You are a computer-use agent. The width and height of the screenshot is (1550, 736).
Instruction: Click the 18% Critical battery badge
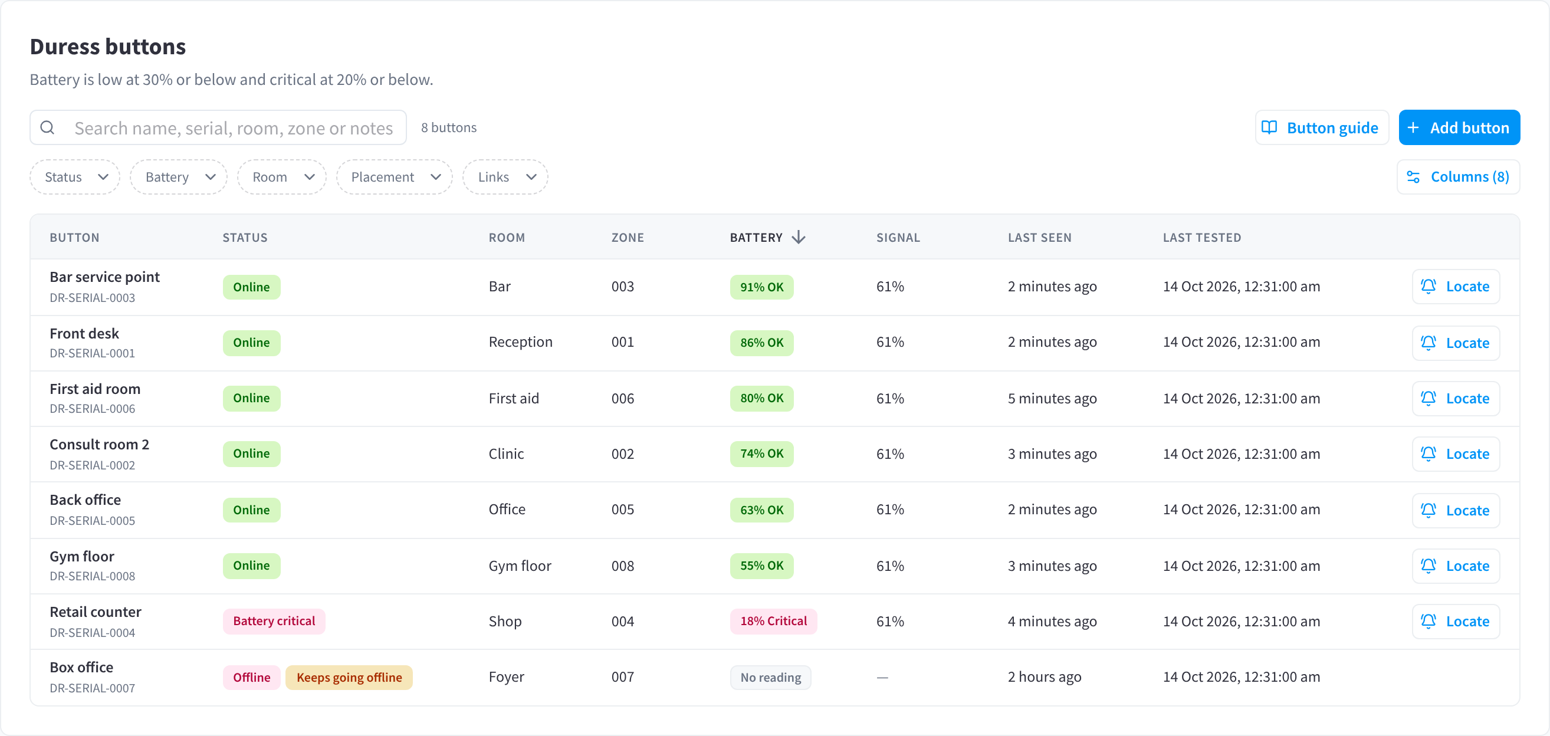[x=774, y=621]
